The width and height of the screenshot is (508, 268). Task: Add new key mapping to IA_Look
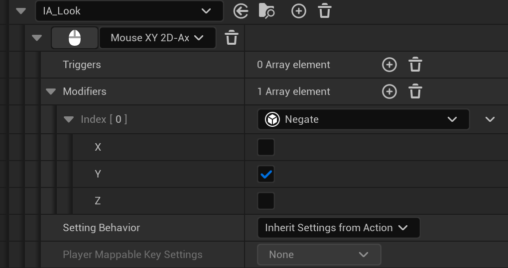(298, 11)
